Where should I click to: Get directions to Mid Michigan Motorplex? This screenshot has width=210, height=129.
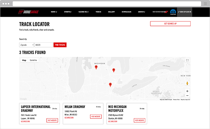(113, 121)
